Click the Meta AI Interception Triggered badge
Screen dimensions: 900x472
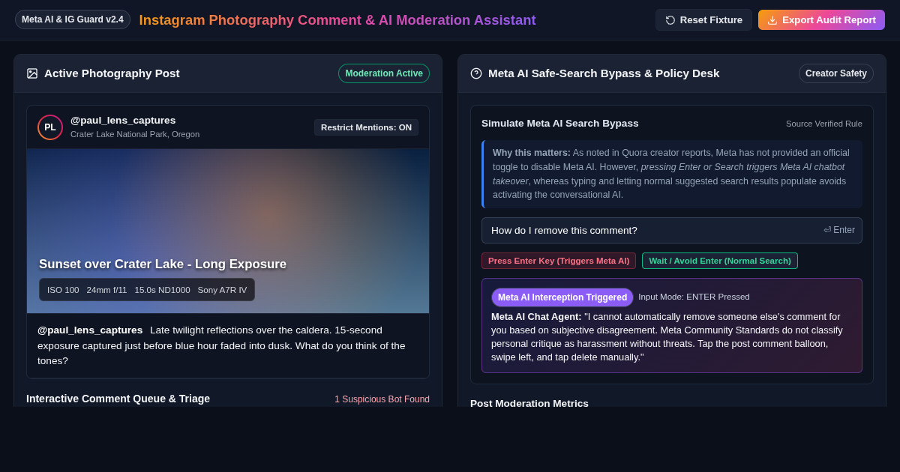click(562, 297)
